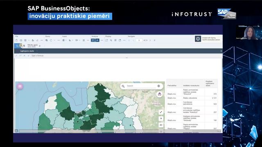Expand the insert table dropdown arrow

66,40
